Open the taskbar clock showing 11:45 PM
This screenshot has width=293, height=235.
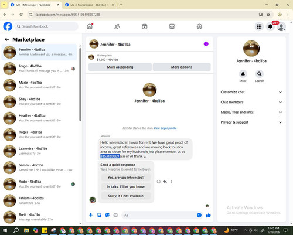coord(273,230)
